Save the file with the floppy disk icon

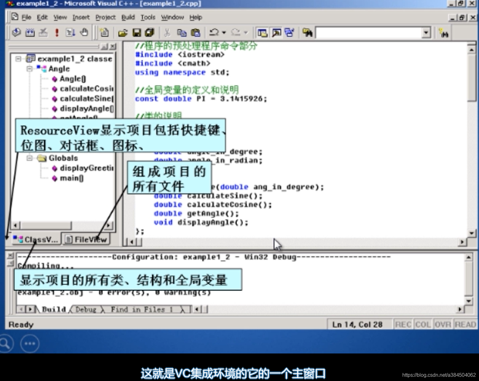(x=136, y=33)
